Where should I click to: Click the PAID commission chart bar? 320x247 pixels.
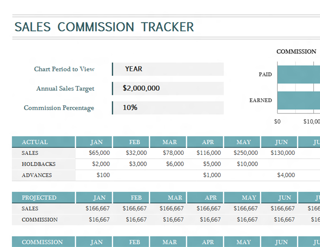298,75
